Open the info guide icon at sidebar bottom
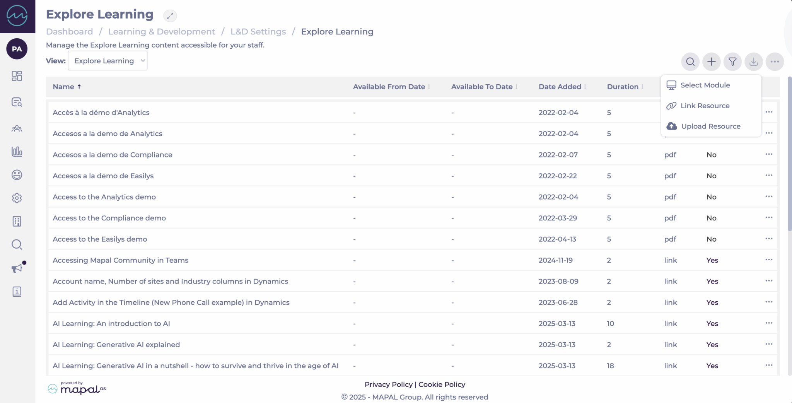Screen dimensions: 792x403 (x=17, y=292)
